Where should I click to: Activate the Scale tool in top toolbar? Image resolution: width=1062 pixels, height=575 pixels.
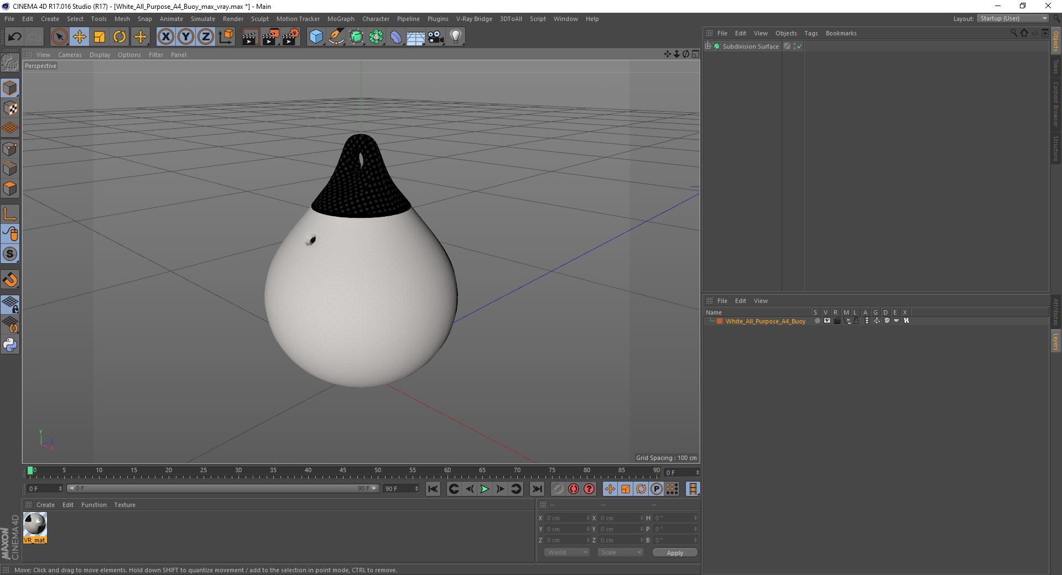tap(100, 37)
